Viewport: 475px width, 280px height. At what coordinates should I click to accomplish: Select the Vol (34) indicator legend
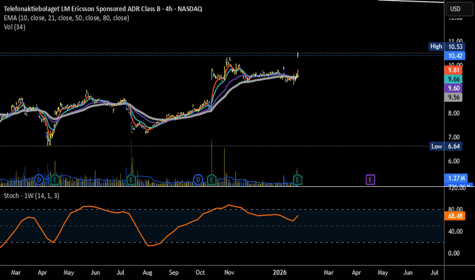point(15,27)
